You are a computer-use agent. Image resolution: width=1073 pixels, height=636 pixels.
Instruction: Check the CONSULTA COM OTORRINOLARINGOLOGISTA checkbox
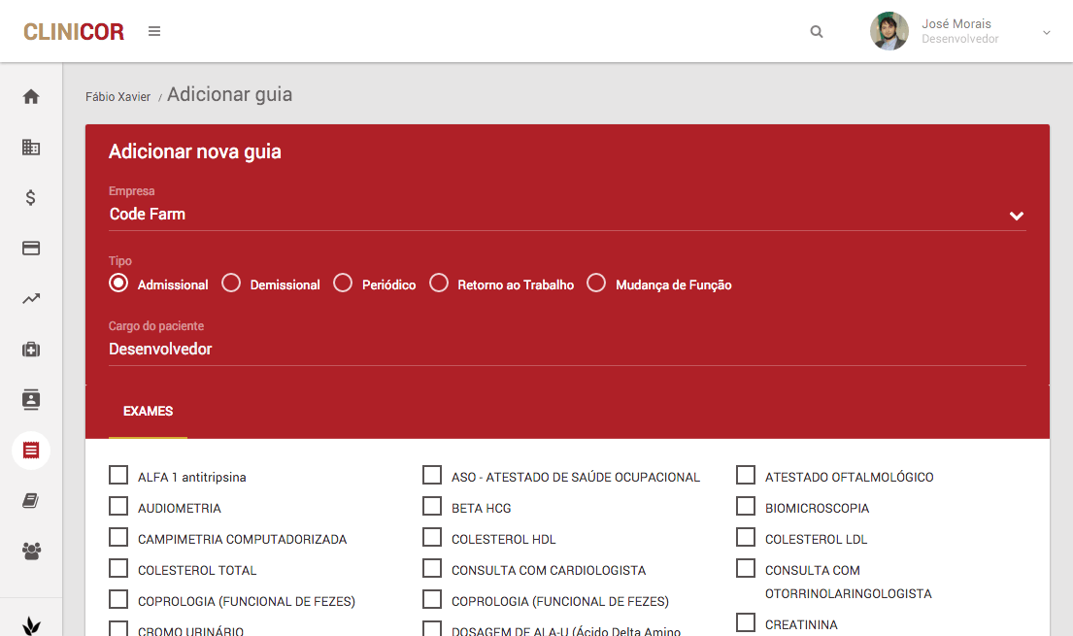[x=746, y=568]
